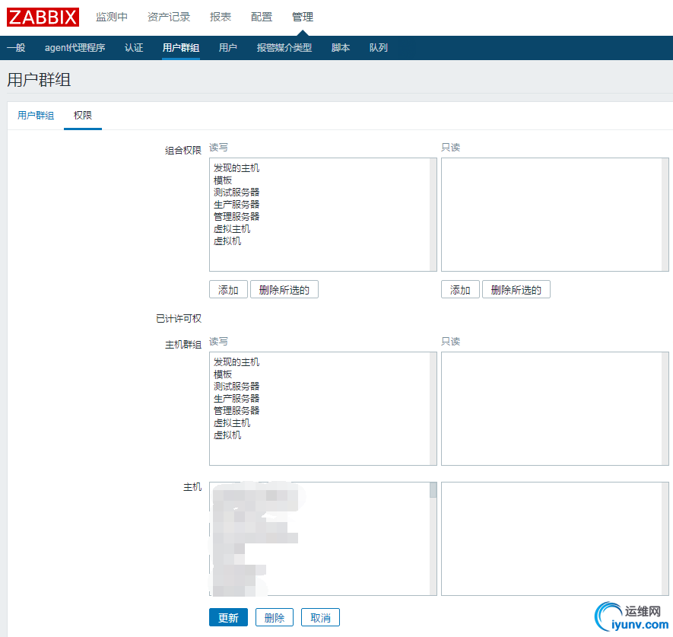This screenshot has width=673, height=637.
Task: Click 删除所选的 under read-only list
Action: point(516,290)
